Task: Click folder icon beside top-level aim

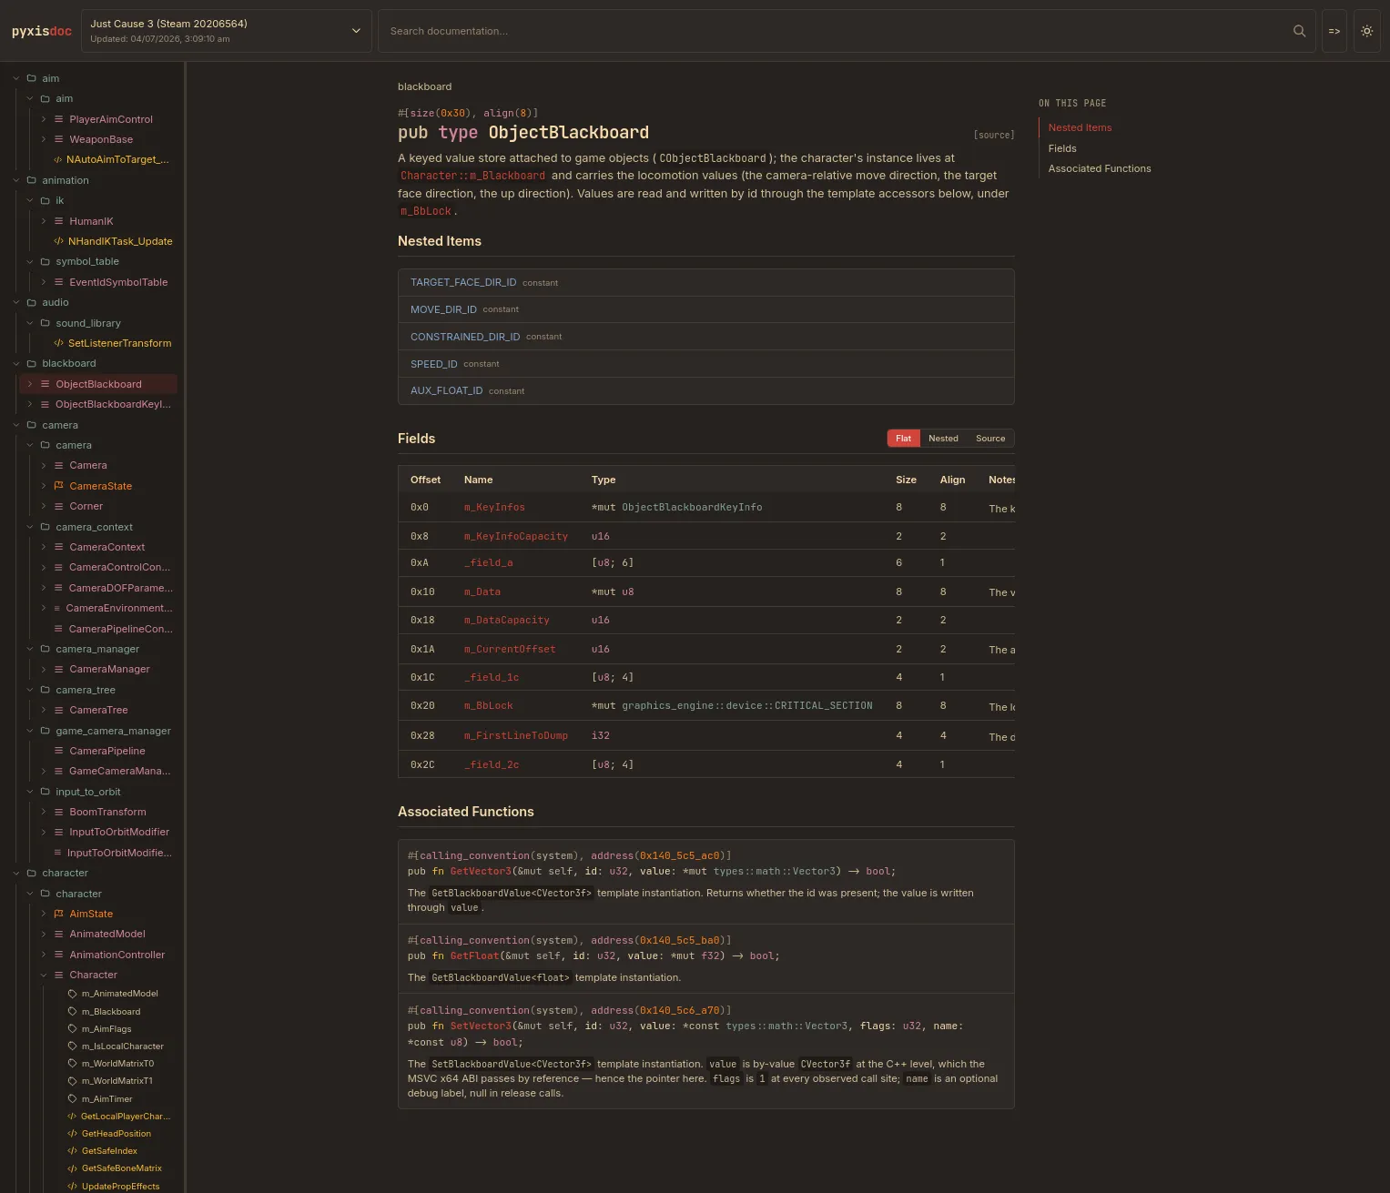Action: 32,78
